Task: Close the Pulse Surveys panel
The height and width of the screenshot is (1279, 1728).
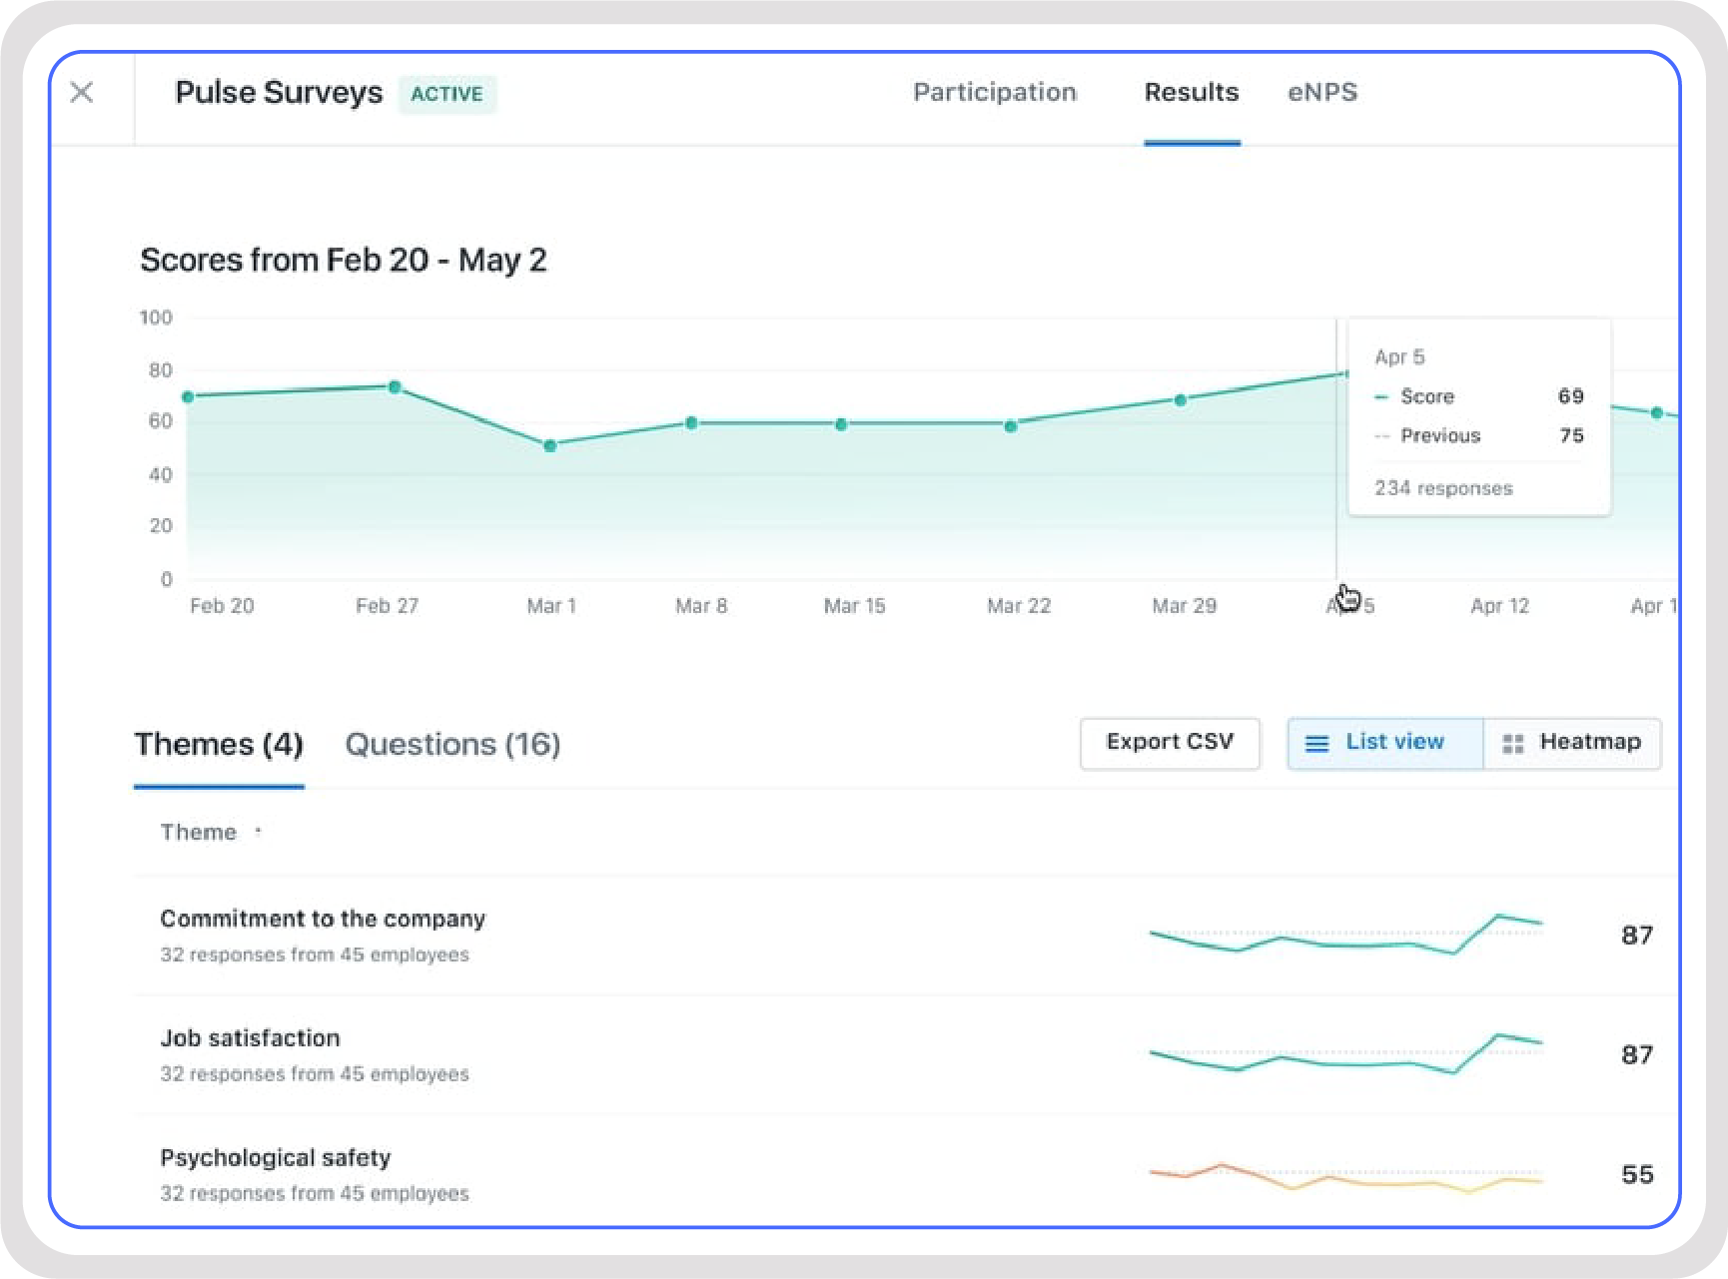Action: (82, 93)
